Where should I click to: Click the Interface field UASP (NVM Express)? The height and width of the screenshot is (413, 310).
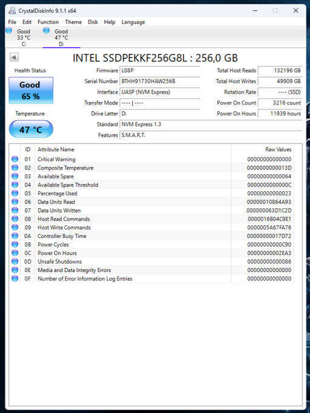point(160,92)
